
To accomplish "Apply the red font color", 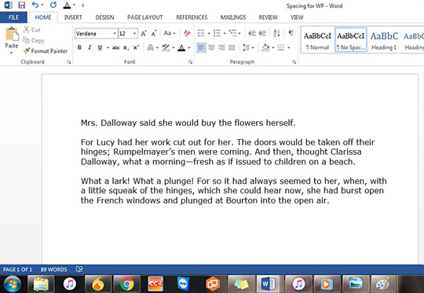I will coord(181,48).
